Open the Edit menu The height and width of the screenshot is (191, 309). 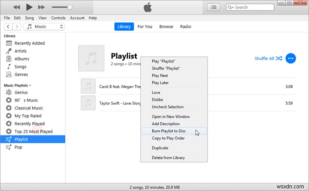[x=17, y=18]
